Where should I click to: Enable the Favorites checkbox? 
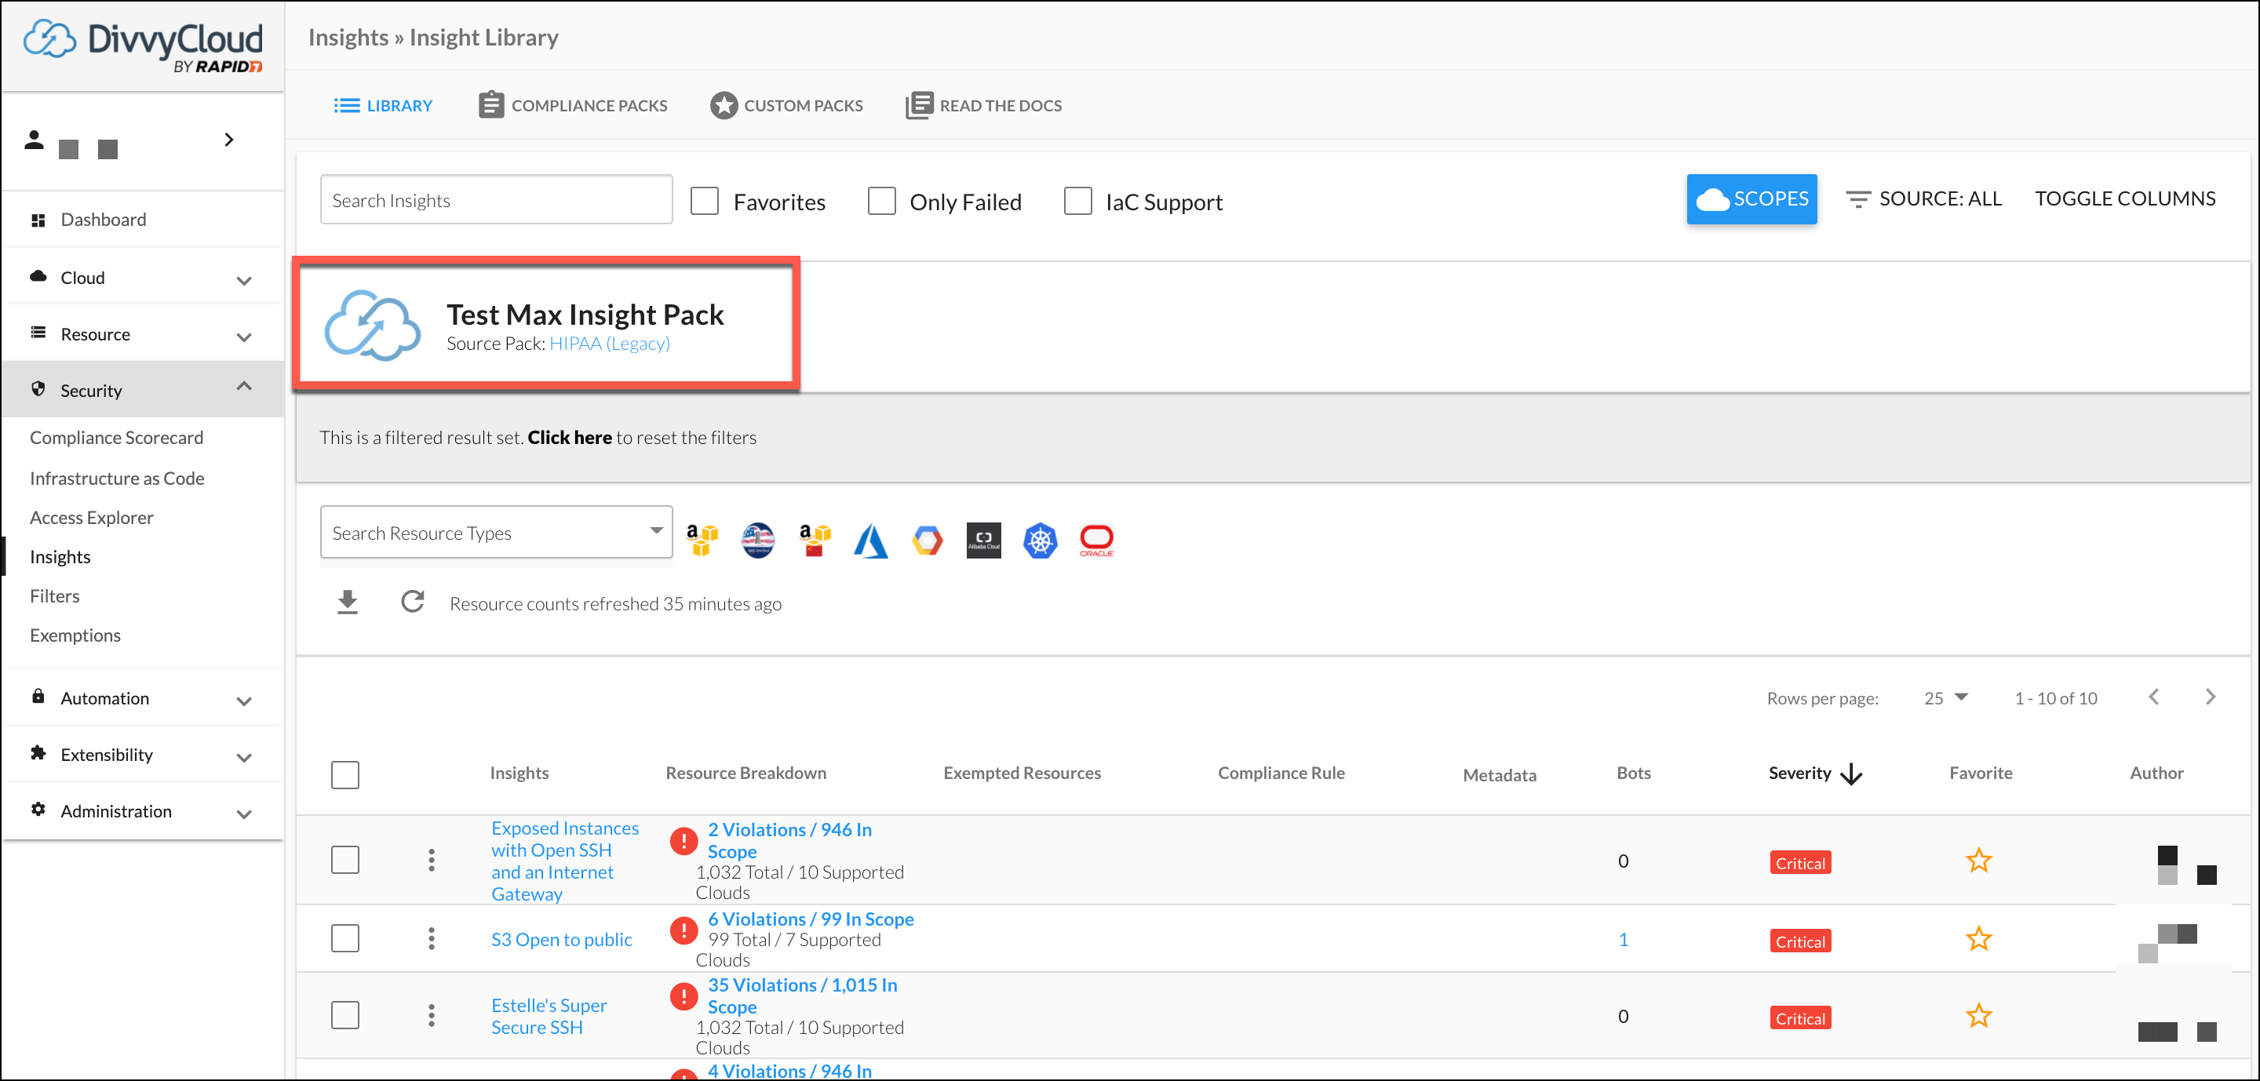[705, 201]
